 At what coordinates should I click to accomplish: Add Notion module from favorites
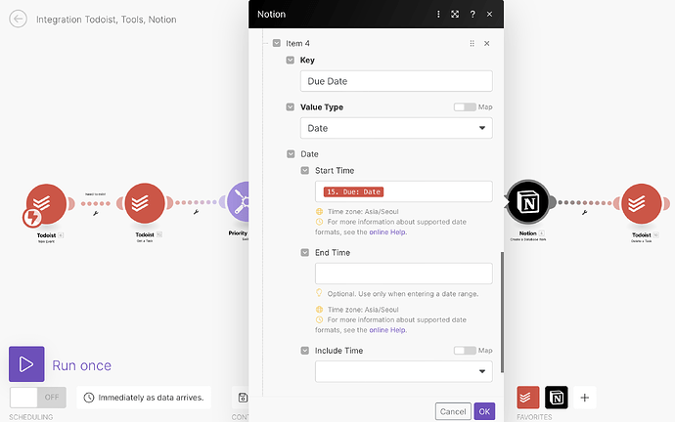click(557, 398)
